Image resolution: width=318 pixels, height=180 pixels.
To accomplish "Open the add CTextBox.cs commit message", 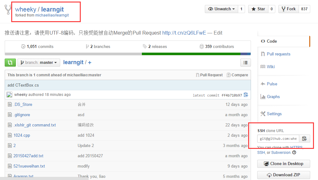I will click(x=23, y=85).
